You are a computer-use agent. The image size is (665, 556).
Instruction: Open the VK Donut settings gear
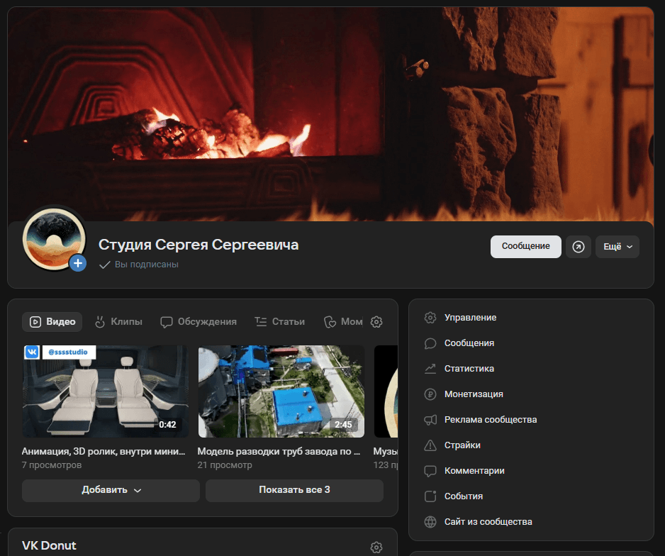376,547
